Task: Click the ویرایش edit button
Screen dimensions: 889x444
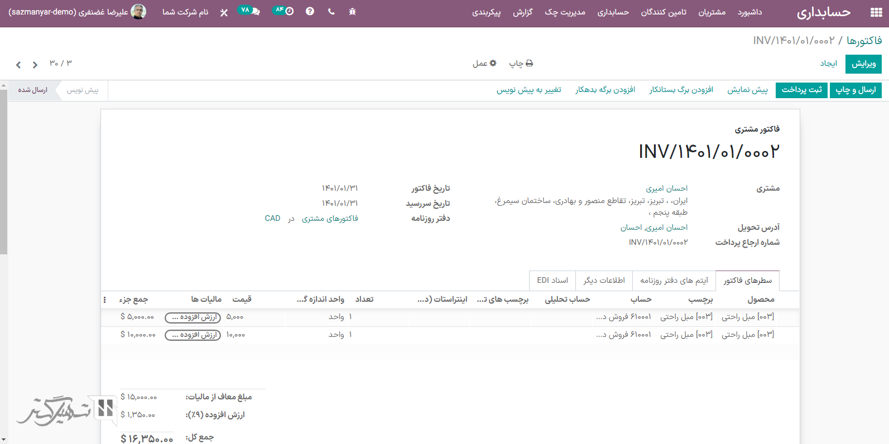Action: tap(863, 64)
